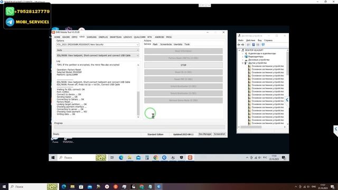The height and width of the screenshot is (190, 338).
Task: Open Вид menu in Device Manager
Action: point(259,40)
